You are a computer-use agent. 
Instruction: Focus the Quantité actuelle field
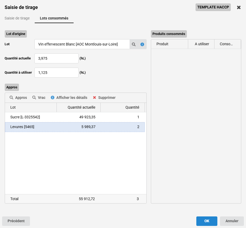click(57, 58)
